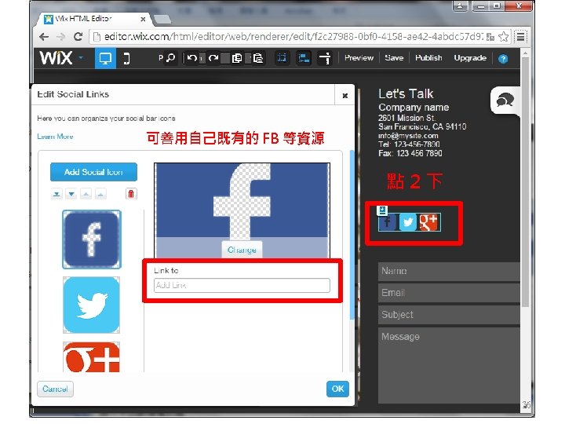
Task: Confirm with the OK button
Action: (x=337, y=389)
